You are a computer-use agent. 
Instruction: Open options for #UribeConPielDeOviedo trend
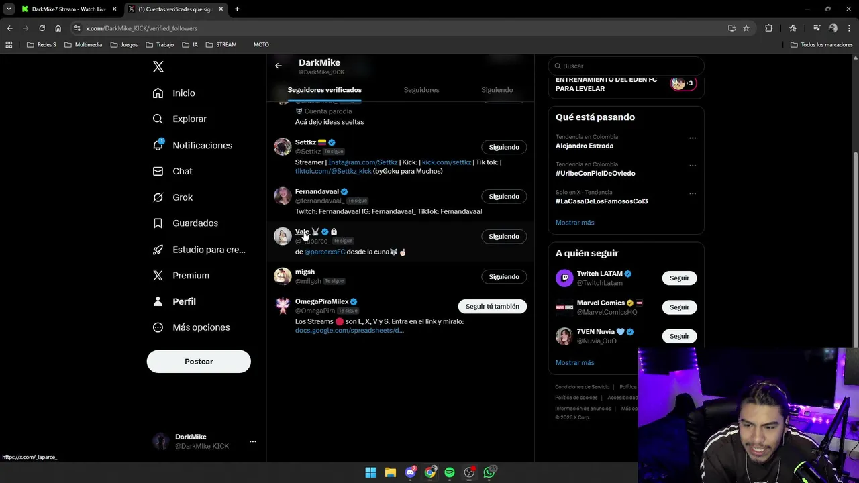click(x=693, y=166)
